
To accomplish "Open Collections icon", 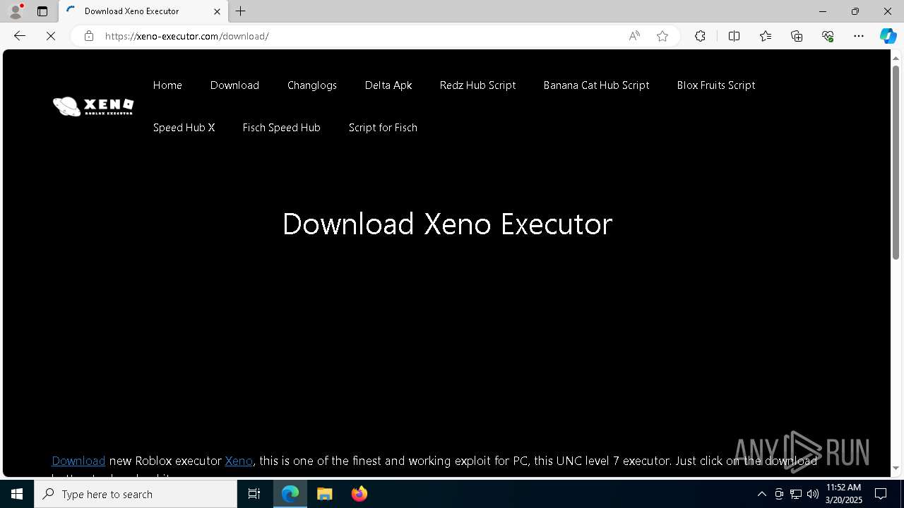I will (x=797, y=36).
